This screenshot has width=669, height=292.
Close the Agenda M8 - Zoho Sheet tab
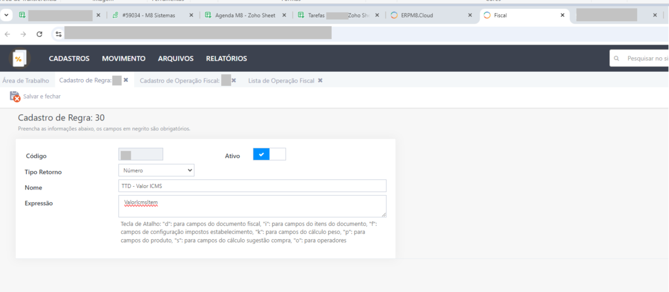285,15
